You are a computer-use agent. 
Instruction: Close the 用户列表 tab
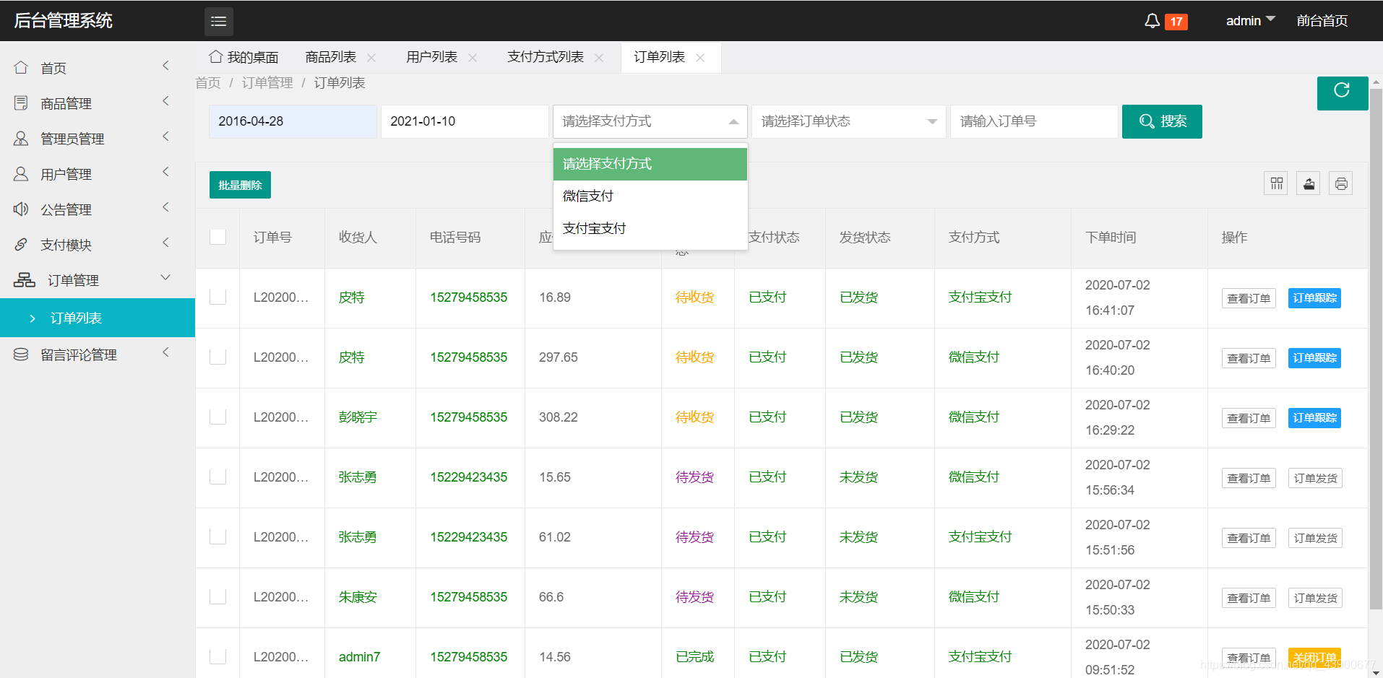[473, 58]
